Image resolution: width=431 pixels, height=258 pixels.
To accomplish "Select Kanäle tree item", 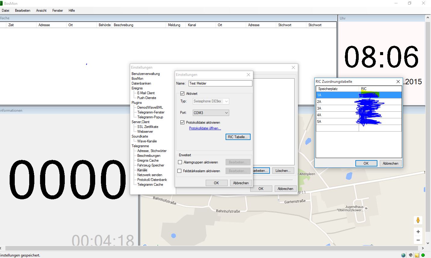I will (x=142, y=170).
